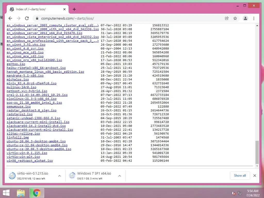
Task: Open the Windows Start menu
Action: click(6, 193)
